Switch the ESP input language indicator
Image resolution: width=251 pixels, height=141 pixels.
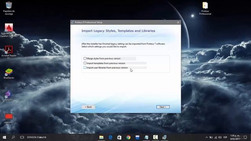(225, 137)
